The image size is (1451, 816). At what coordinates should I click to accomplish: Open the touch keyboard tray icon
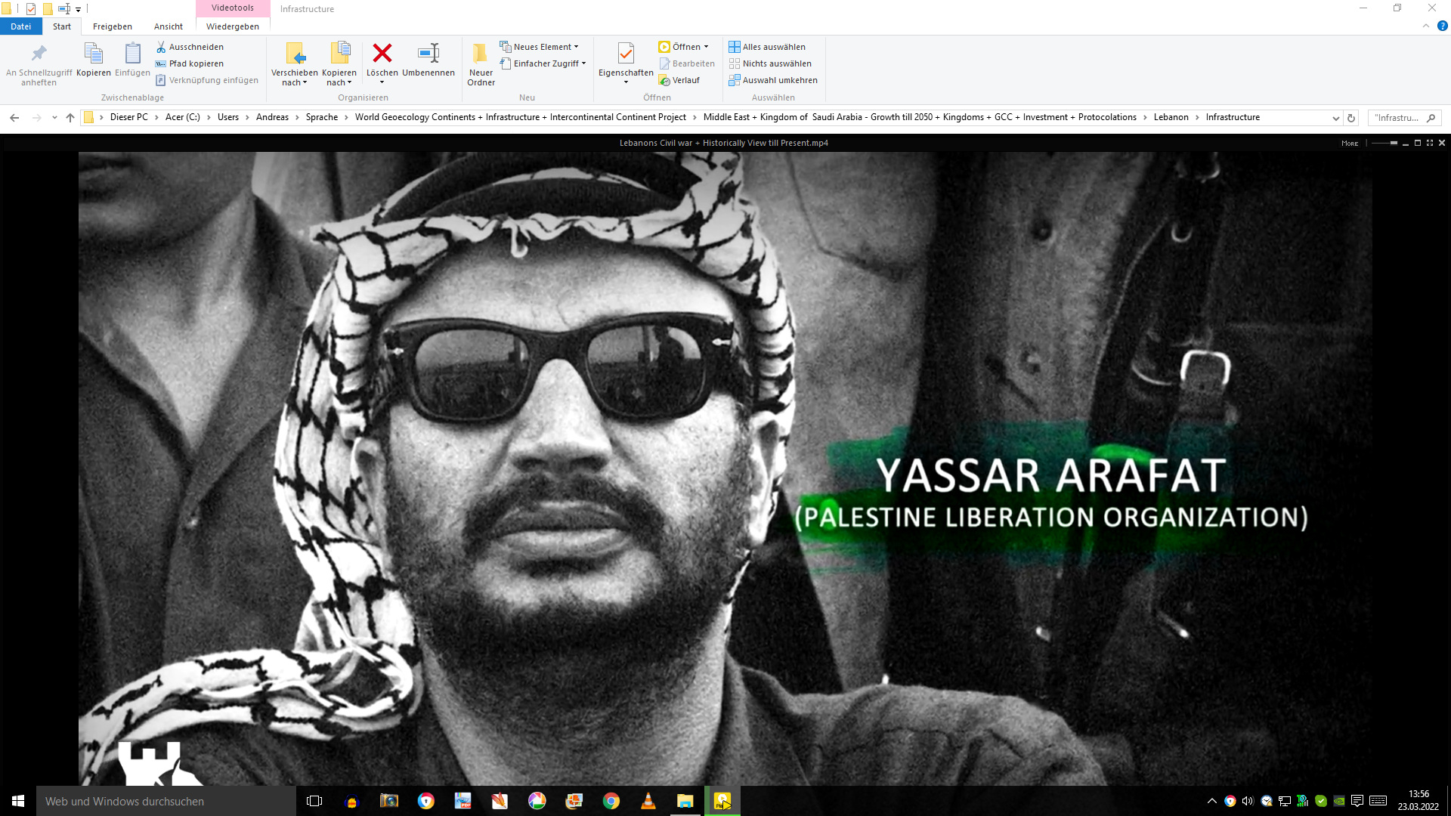coord(1378,801)
